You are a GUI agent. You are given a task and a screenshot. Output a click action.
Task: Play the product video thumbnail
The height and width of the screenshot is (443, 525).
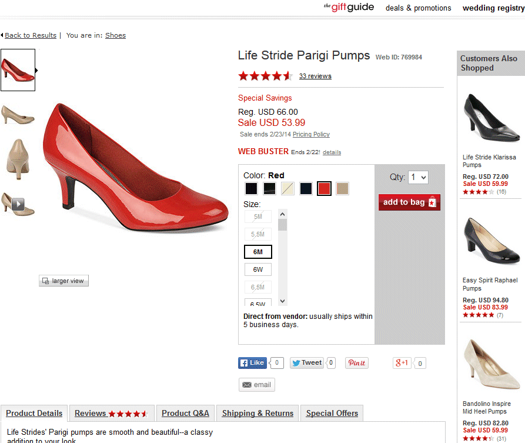tap(18, 204)
